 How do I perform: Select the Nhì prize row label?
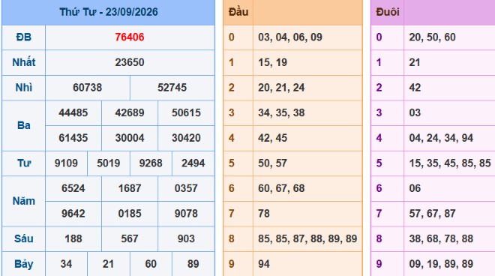tap(24, 88)
